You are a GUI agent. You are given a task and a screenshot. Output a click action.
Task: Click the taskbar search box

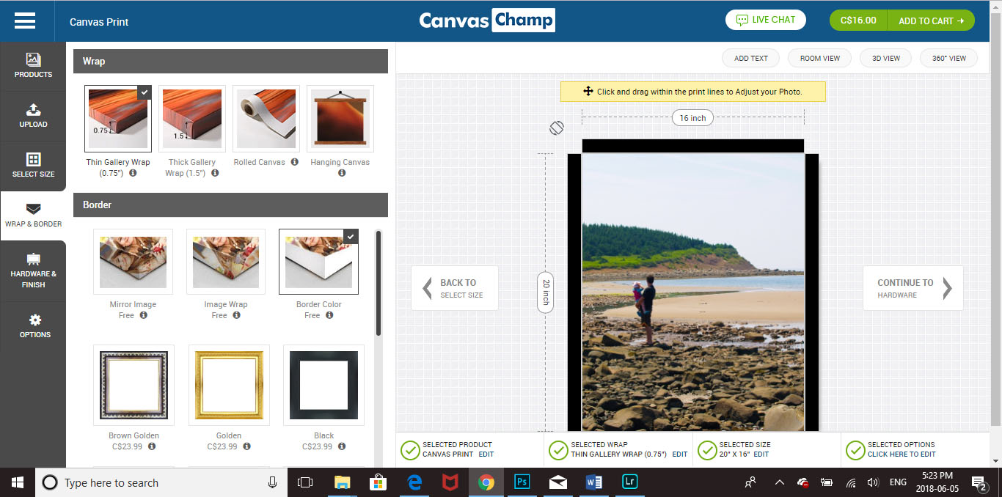(x=161, y=482)
